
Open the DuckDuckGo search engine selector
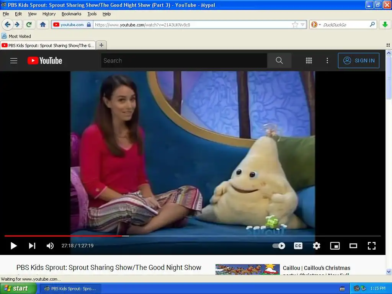point(316,24)
